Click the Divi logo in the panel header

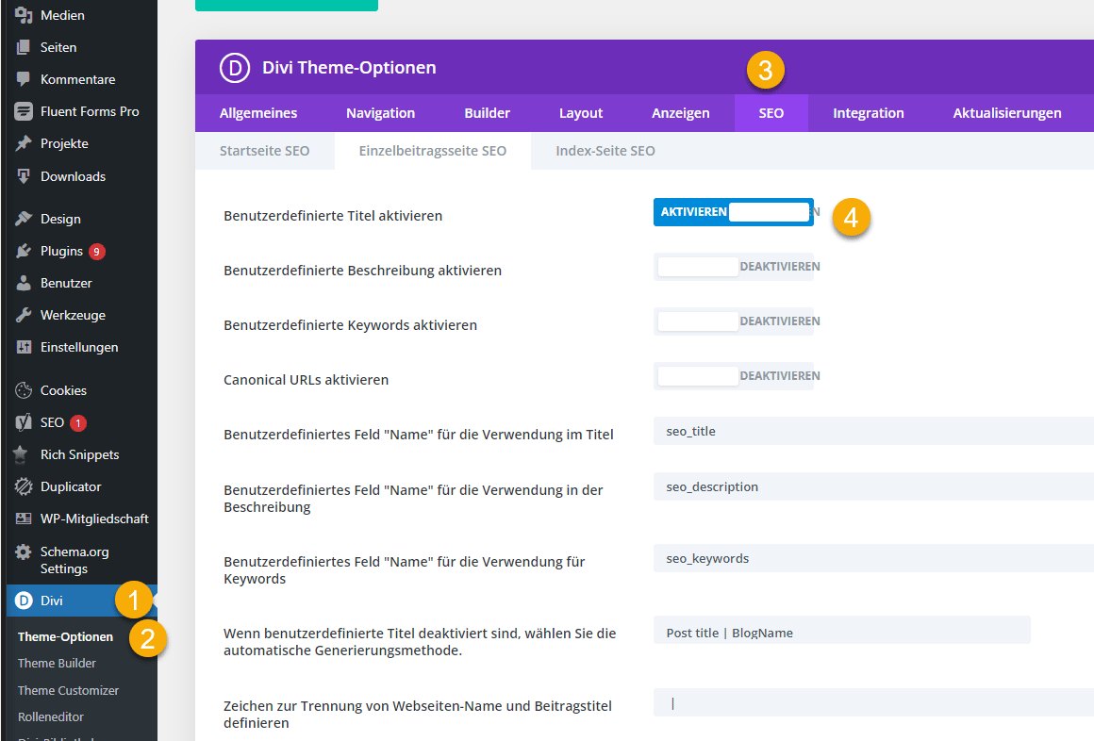(x=235, y=69)
